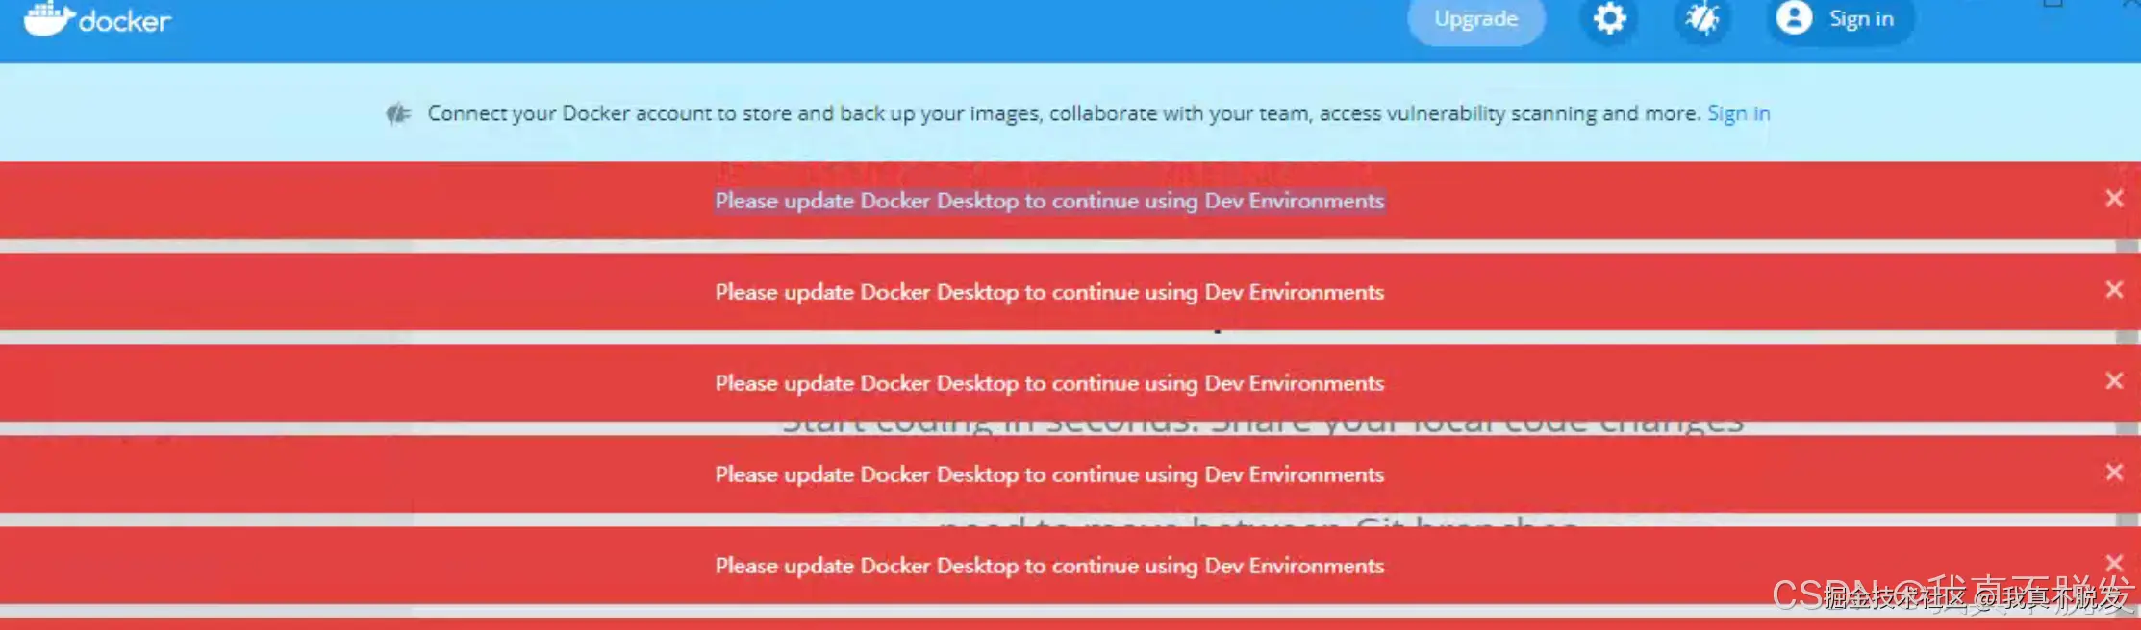Image resolution: width=2141 pixels, height=630 pixels.
Task: Dismiss the topmost red update notification
Action: tap(2114, 199)
